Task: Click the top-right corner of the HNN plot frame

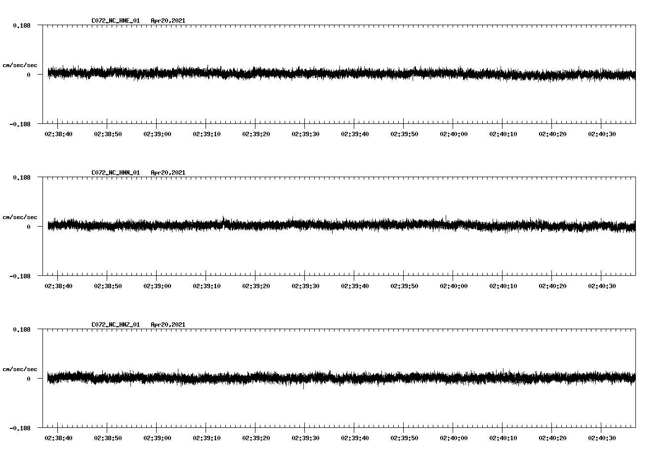Action: tap(636, 176)
